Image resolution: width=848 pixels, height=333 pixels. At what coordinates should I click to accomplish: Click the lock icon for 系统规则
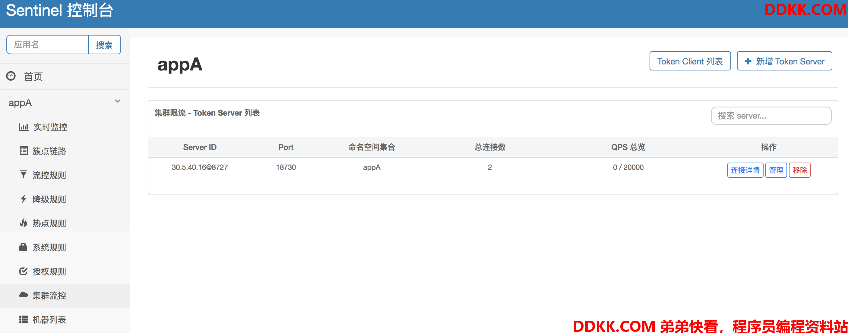[x=23, y=247]
